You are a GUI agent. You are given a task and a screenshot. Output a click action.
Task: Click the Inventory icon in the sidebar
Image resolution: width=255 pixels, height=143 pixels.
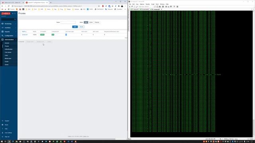(x=2, y=28)
